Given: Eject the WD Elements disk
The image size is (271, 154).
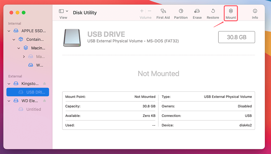Looking at the screenshot, I should pyautogui.click(x=44, y=101).
